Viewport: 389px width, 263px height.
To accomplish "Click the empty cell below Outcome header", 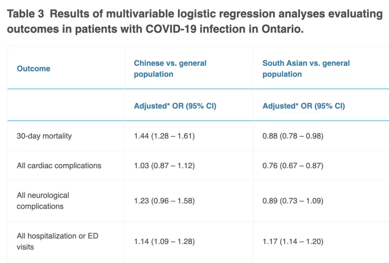I will click(66, 105).
